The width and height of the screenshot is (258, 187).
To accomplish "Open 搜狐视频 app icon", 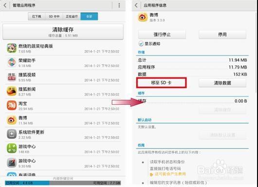I will (12, 77).
